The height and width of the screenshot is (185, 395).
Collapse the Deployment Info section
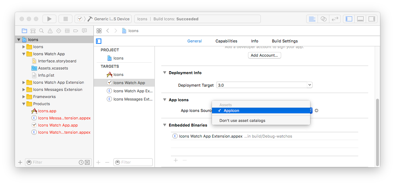tap(165, 73)
